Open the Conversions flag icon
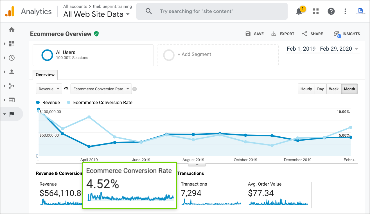Image resolution: width=370 pixels, height=214 pixels. point(12,114)
